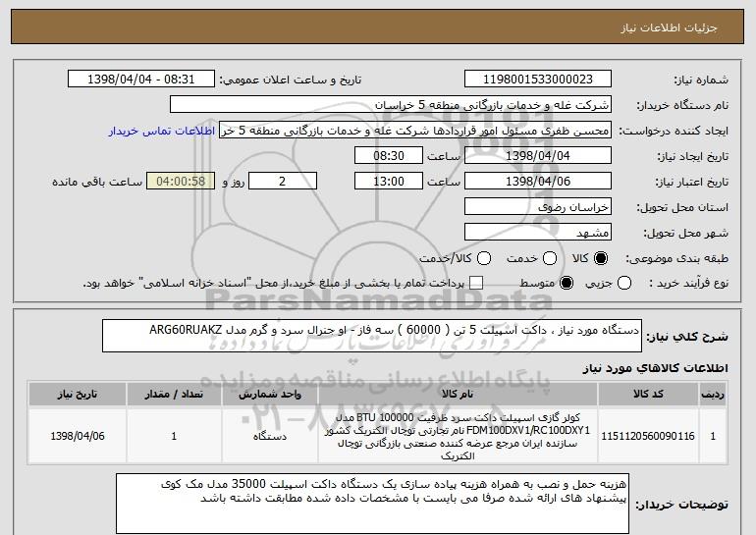Screen dimensions: 756x535
Task: Click the public announcement date field 08:31
Action: [141, 80]
